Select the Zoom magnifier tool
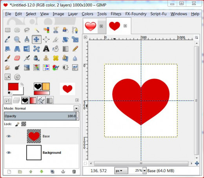The width and height of the screenshot is (204, 178). [x=17, y=39]
